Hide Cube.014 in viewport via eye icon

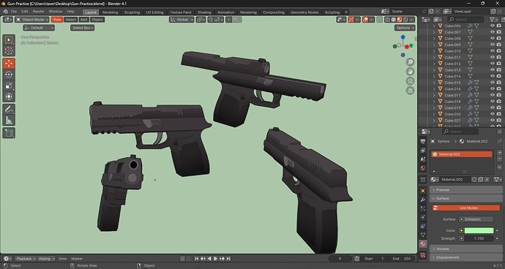(x=492, y=76)
